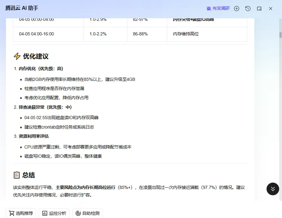Click the self-check circular icon
Image resolution: width=282 pixels, height=218 pixels.
pyautogui.click(x=78, y=213)
